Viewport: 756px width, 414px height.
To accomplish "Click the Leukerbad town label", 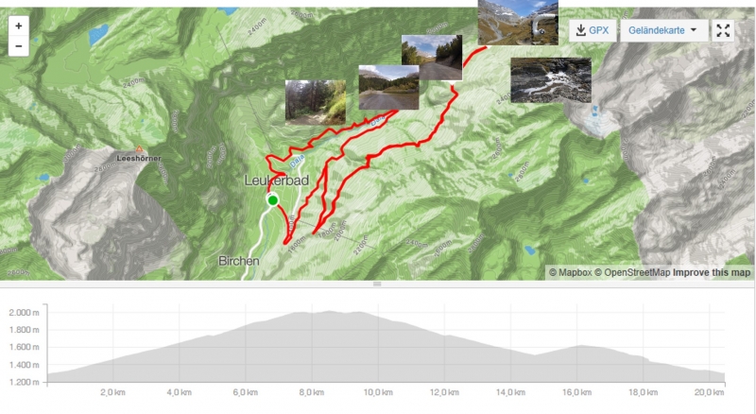I will pyautogui.click(x=276, y=181).
